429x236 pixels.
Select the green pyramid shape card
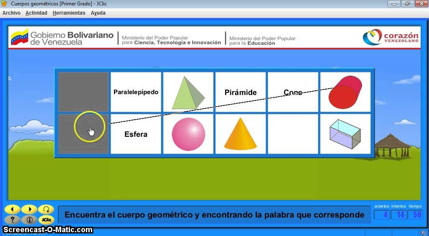[x=188, y=92]
